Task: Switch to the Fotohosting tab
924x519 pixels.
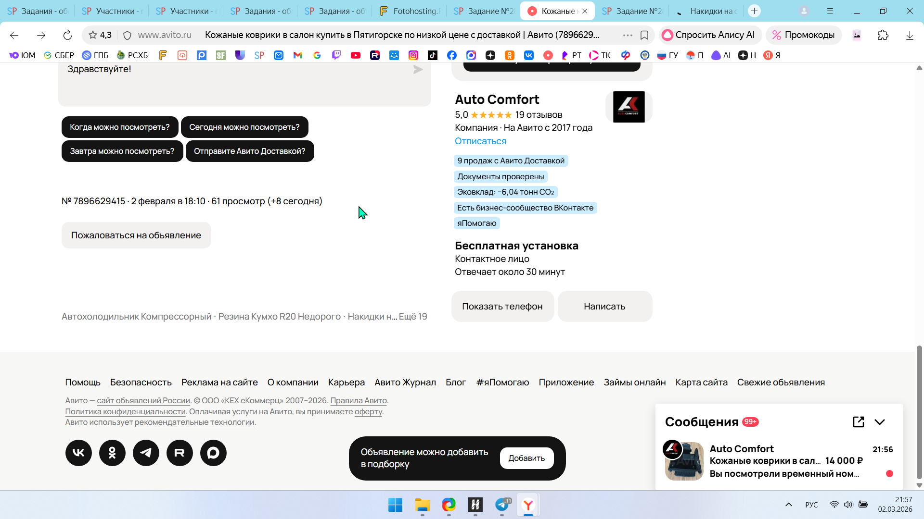Action: (409, 11)
